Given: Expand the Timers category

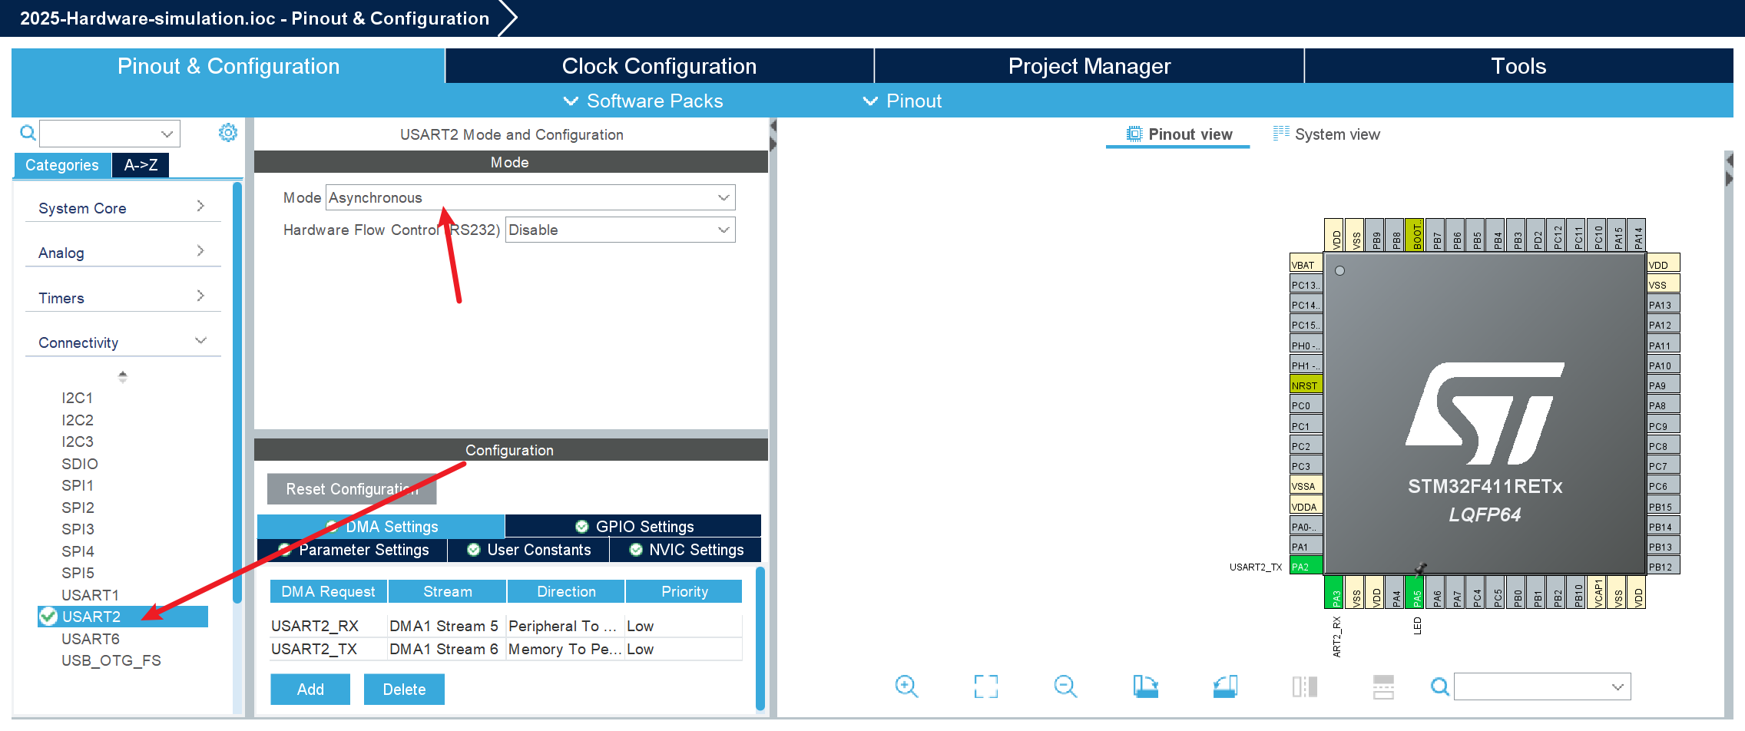Looking at the screenshot, I should tap(123, 297).
